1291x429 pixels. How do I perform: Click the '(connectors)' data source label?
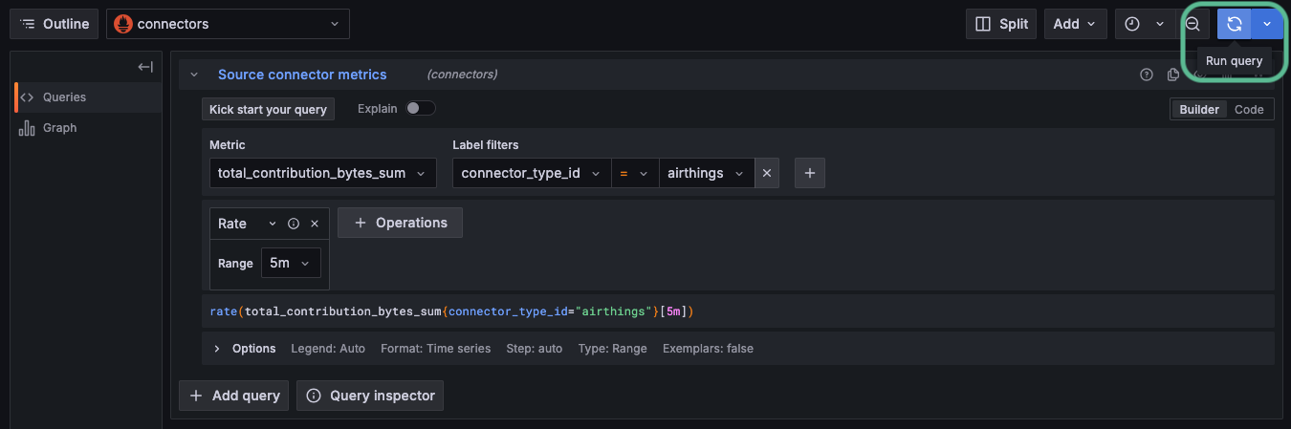pyautogui.click(x=462, y=75)
